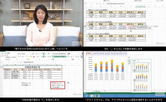Screen dimensions: 166x102
Task: Choose the third chart style thumbnail
Action: click(x=141, y=87)
